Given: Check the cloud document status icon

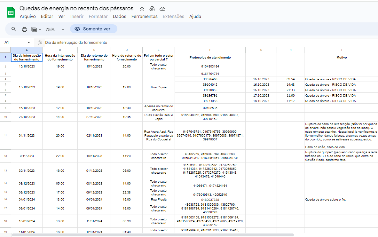Looking at the screenshot, I should pyautogui.click(x=162, y=9).
